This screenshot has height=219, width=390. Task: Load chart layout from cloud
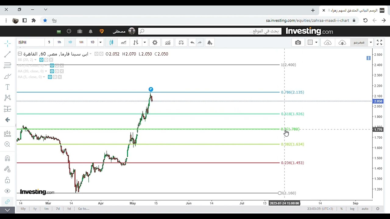coord(328,43)
